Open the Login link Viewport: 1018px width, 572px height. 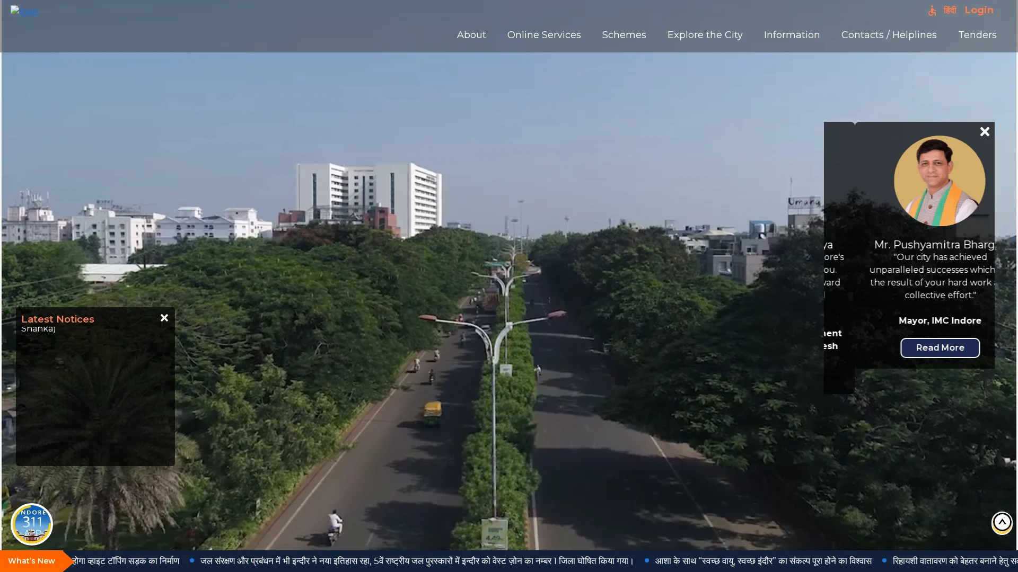pos(979,10)
